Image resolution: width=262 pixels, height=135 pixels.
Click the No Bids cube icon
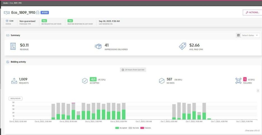point(162,81)
